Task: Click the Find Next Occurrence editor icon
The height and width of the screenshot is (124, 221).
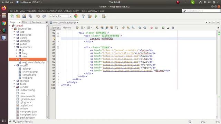Action: coord(107,28)
